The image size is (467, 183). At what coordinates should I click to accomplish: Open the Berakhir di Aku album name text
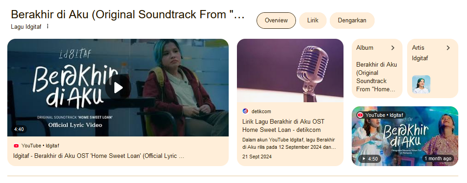[x=376, y=77]
